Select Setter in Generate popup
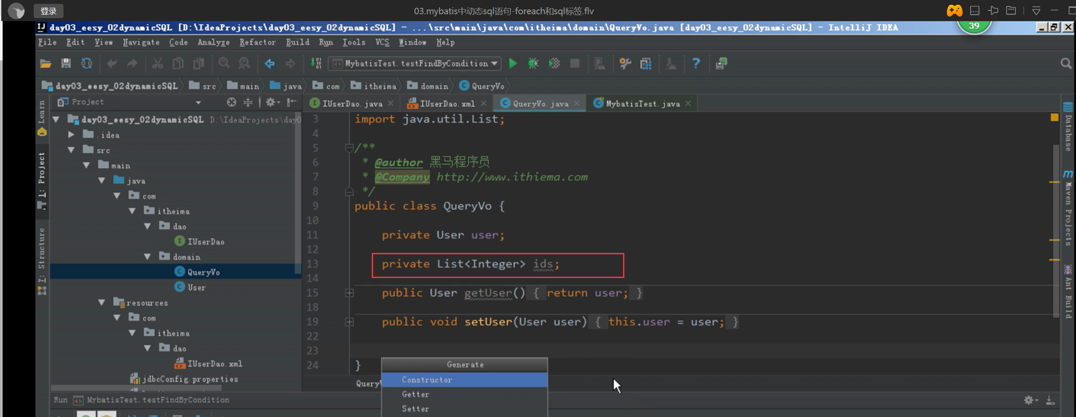The image size is (1076, 417). 465,409
